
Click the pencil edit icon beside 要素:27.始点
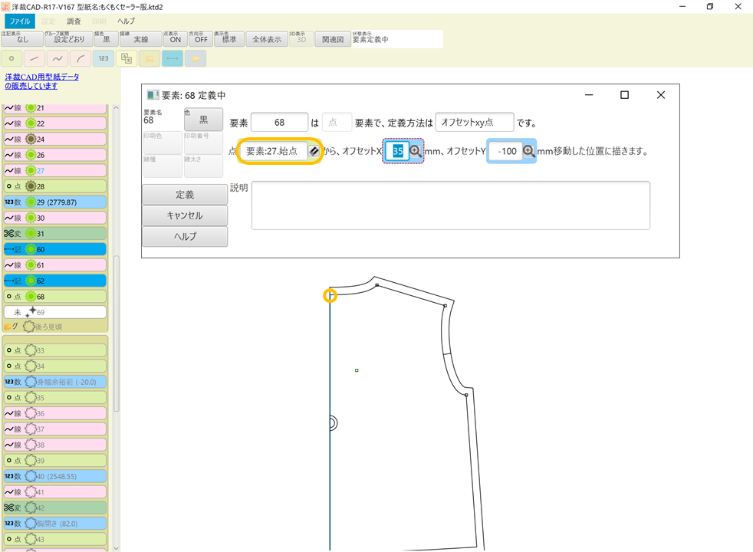pyautogui.click(x=313, y=151)
